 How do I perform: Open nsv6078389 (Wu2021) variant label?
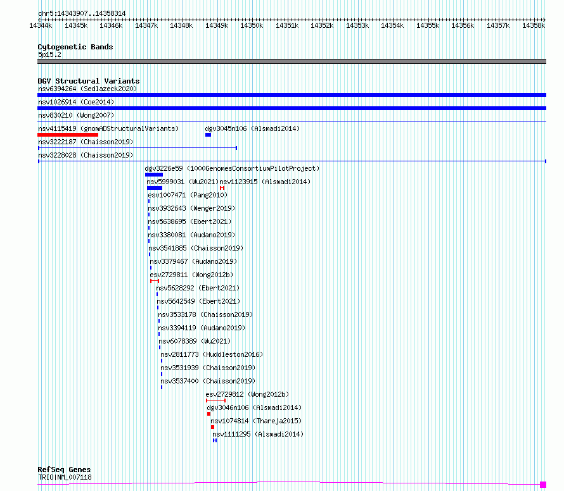pyautogui.click(x=195, y=341)
